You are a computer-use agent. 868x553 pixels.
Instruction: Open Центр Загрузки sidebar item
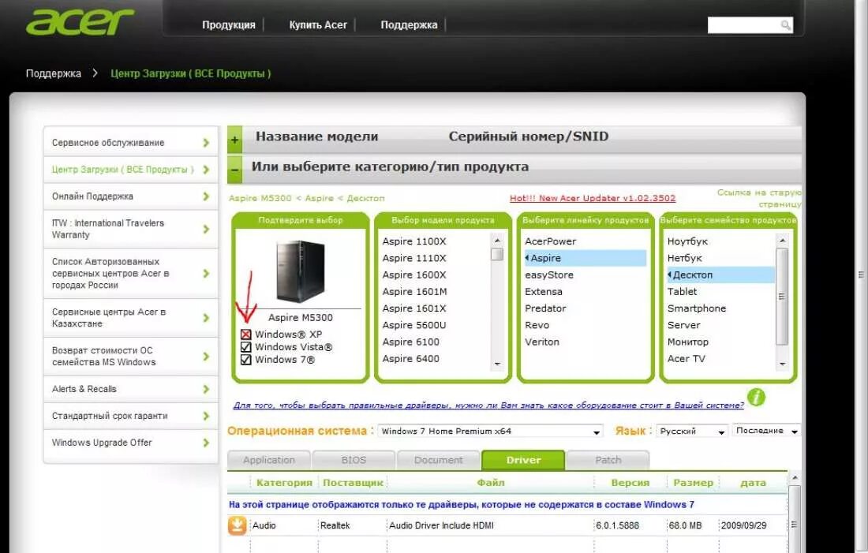131,170
